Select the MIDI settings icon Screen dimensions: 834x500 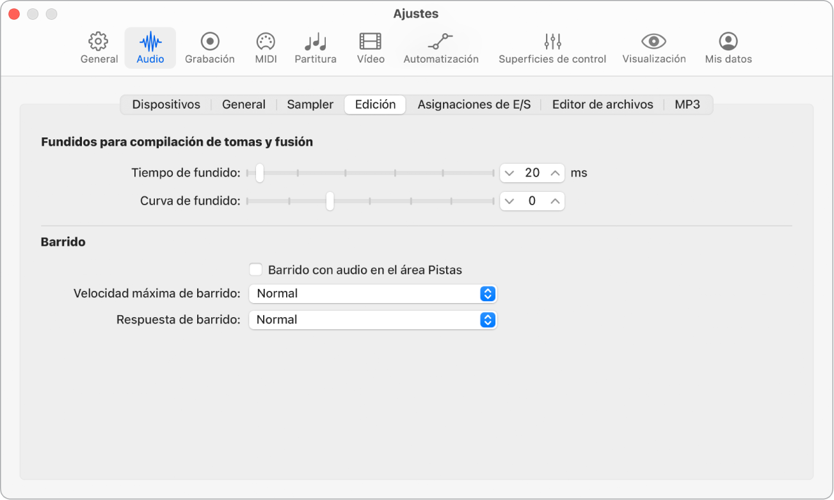click(265, 47)
